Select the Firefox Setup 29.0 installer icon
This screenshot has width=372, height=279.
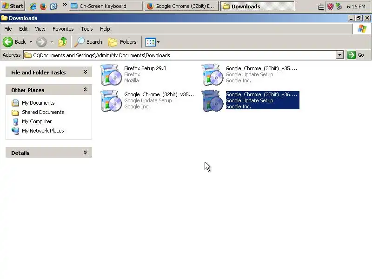[111, 74]
